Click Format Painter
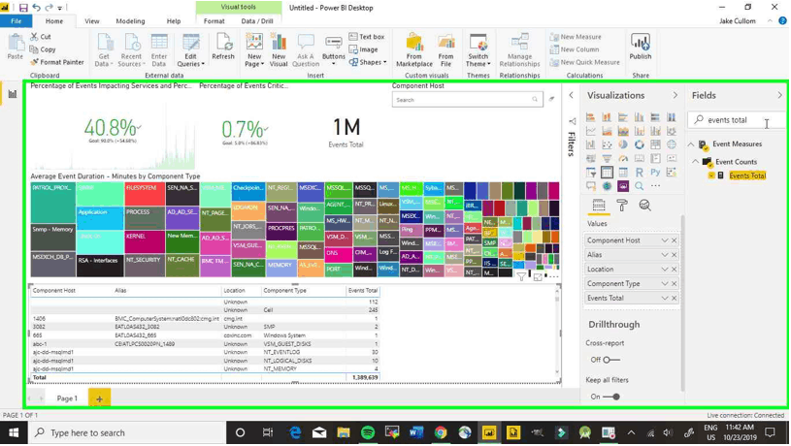The height and width of the screenshot is (446, 791). pyautogui.click(x=57, y=62)
